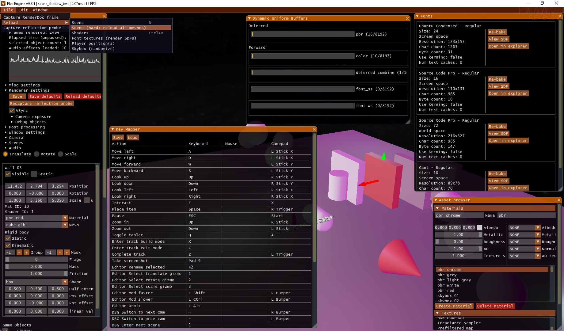This screenshot has width=564, height=331.
Task: Click plus stepper next to Group
Action: click(x=26, y=253)
